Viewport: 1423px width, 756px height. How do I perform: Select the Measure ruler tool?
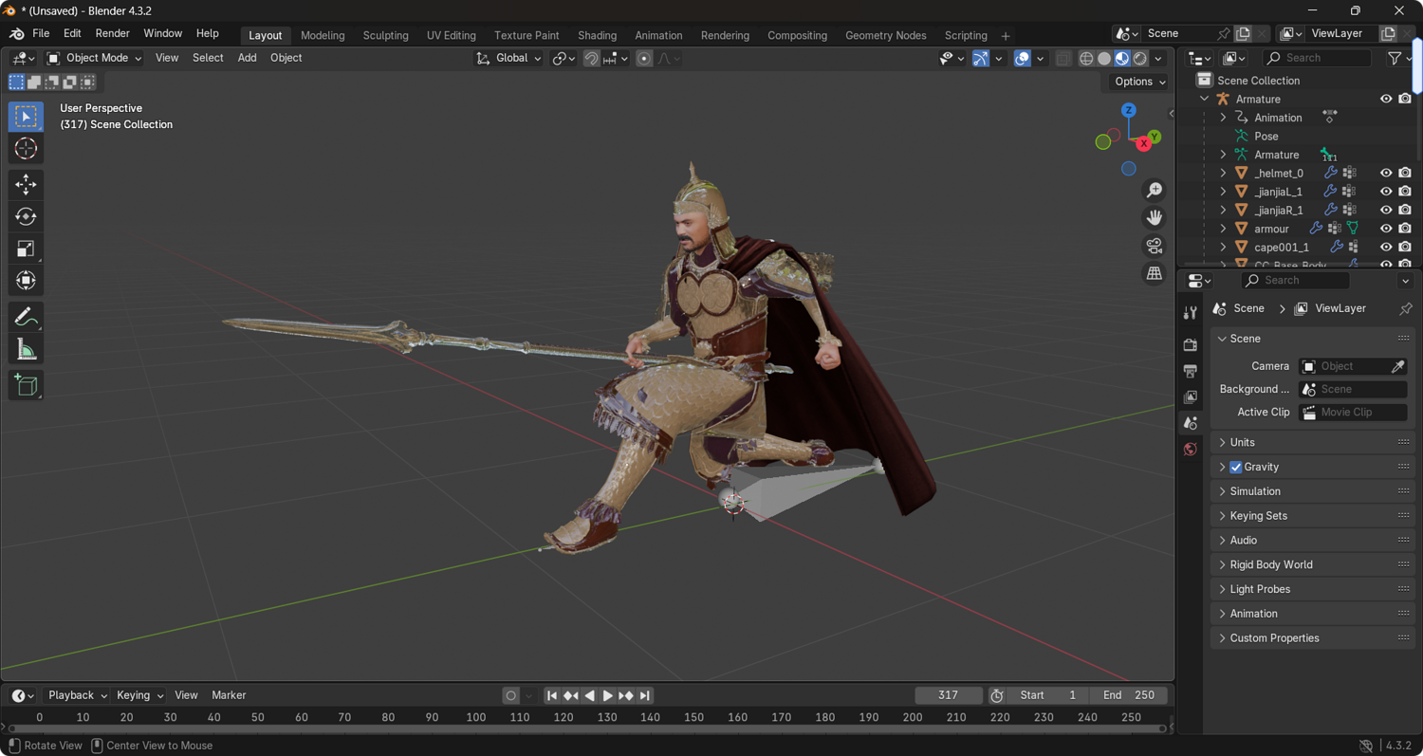tap(26, 350)
